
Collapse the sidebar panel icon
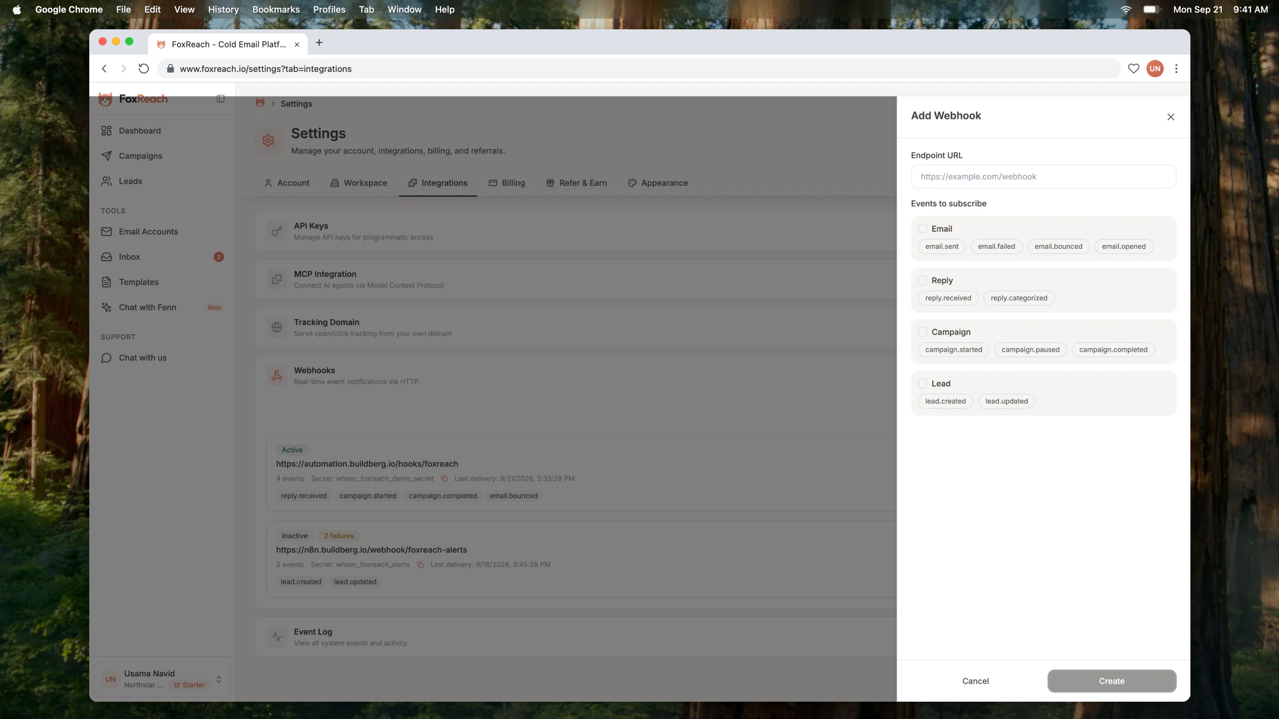[x=220, y=99]
